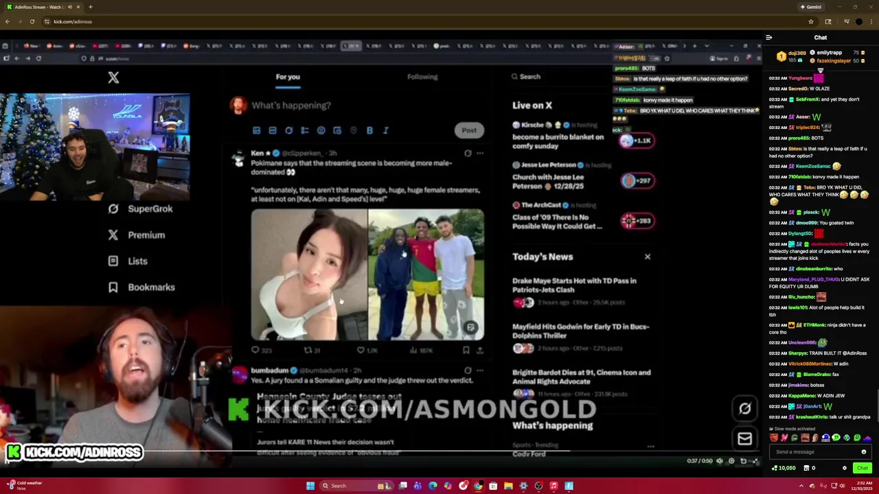879x494 pixels.
Task: Reload the kick.com page
Action: [32, 21]
